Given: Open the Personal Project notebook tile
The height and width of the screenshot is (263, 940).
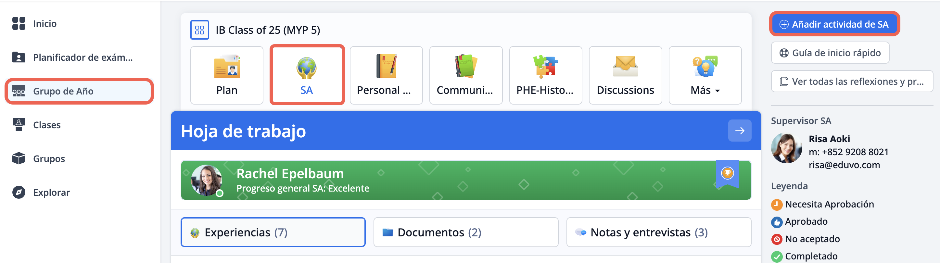Looking at the screenshot, I should (386, 75).
